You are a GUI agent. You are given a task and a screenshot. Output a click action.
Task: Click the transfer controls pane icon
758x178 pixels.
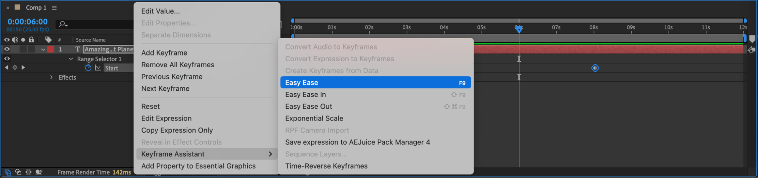coord(18,172)
